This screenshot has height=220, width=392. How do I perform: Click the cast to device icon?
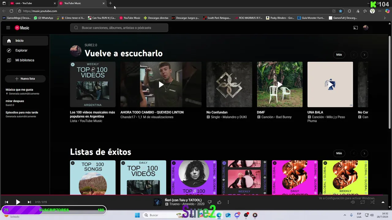[356, 28]
